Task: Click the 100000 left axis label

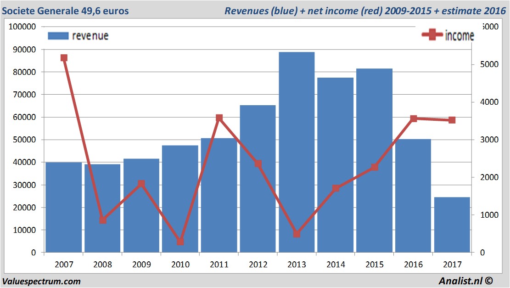Action: 22,27
